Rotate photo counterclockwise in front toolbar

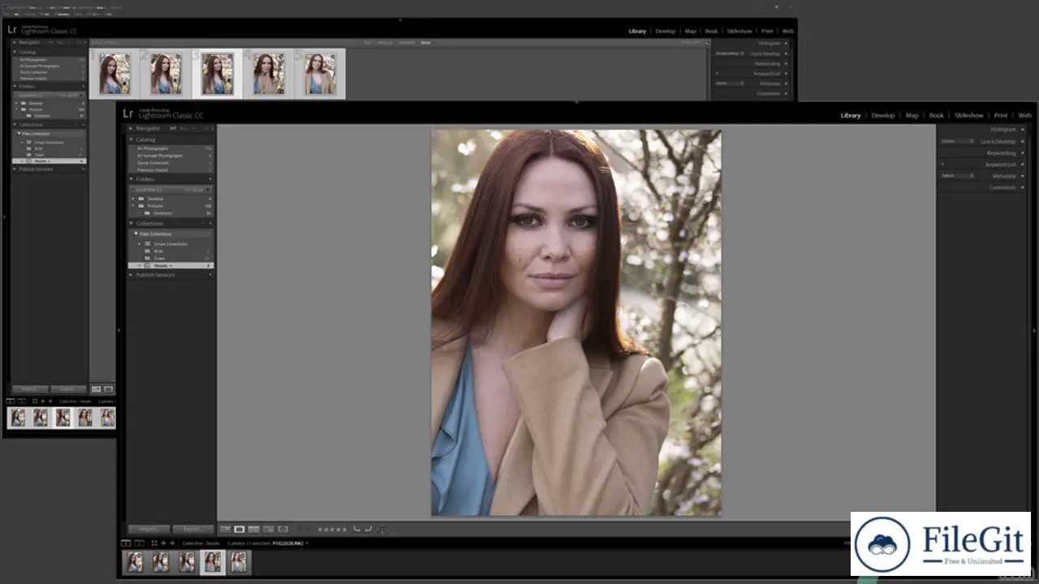click(356, 529)
